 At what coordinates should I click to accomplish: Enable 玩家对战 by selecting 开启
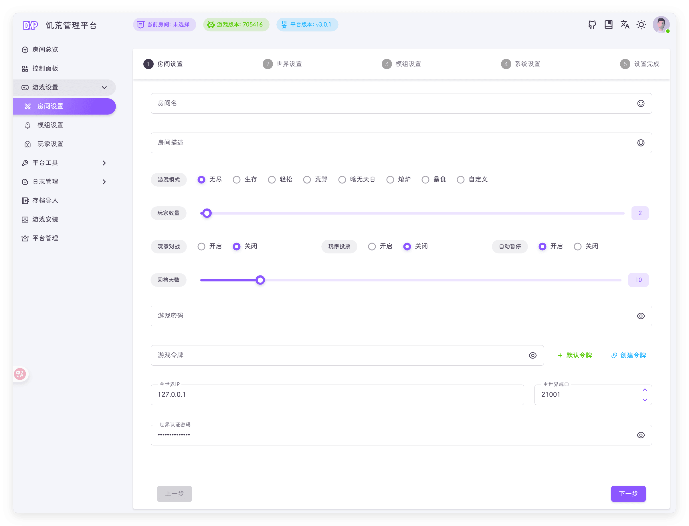201,246
